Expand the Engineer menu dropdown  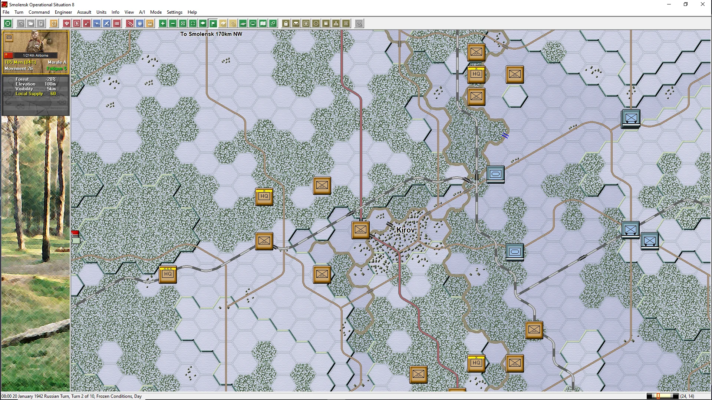pyautogui.click(x=63, y=12)
